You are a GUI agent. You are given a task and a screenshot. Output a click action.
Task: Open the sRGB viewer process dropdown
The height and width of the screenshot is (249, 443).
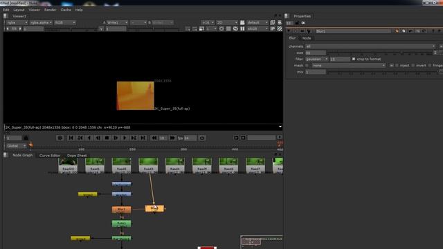coord(257,29)
